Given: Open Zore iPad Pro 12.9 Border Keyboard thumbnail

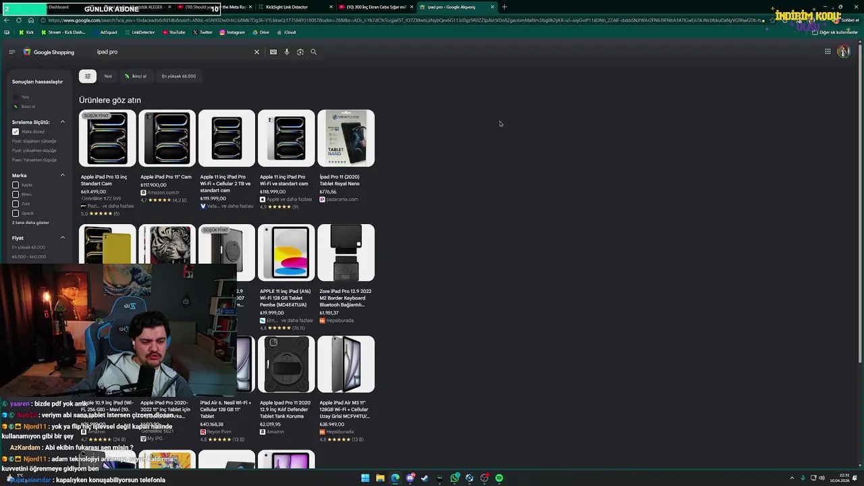Looking at the screenshot, I should [346, 252].
